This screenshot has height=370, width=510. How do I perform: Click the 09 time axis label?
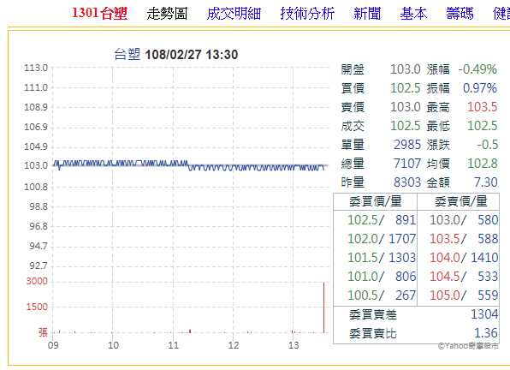(x=53, y=345)
